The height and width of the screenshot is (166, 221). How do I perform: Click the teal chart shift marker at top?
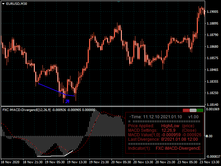pos(118,2)
